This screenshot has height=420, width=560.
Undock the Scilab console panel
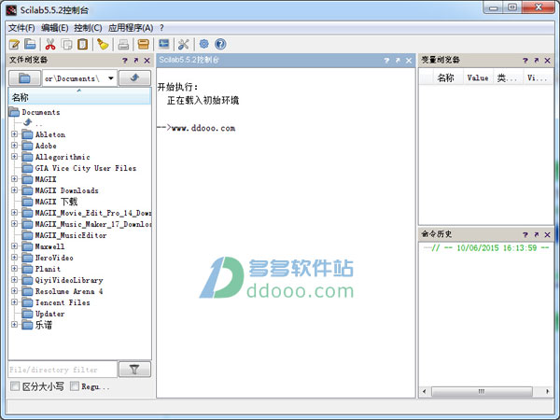pos(398,61)
